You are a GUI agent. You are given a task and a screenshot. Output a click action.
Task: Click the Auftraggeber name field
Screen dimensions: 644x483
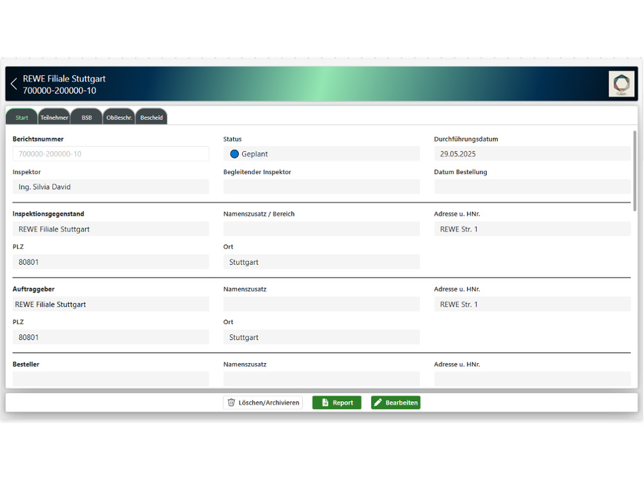[x=111, y=305]
